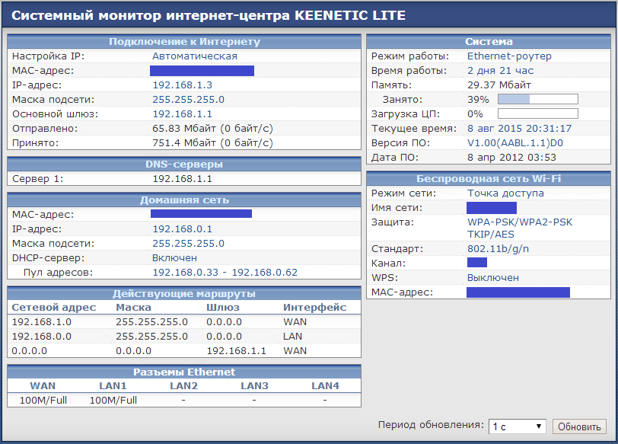Click the current time value 8 авг 2015
This screenshot has height=444, width=618.
click(519, 129)
